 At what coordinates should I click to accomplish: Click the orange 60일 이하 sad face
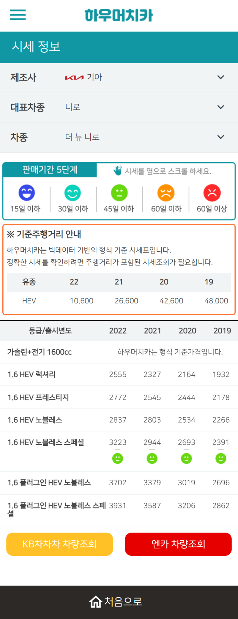(166, 193)
